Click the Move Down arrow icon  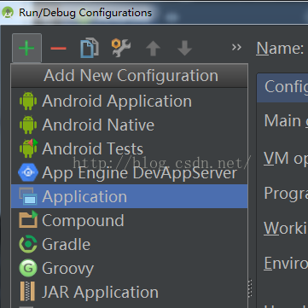pos(184,48)
